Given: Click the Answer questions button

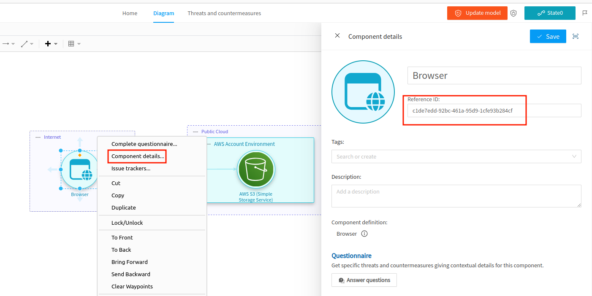Looking at the screenshot, I should click(364, 280).
